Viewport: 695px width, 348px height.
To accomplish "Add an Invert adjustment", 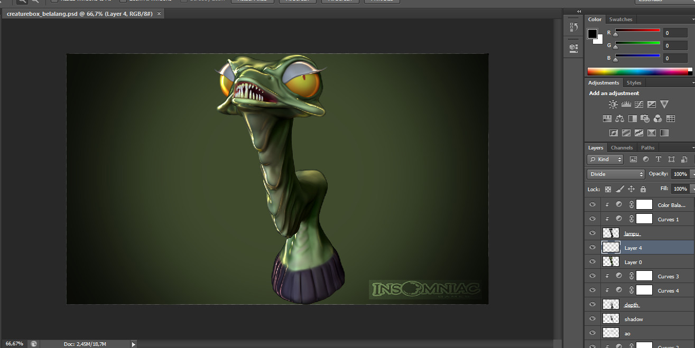I will pos(614,133).
